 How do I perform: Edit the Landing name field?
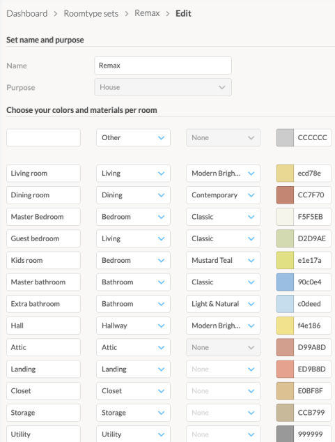[43, 369]
